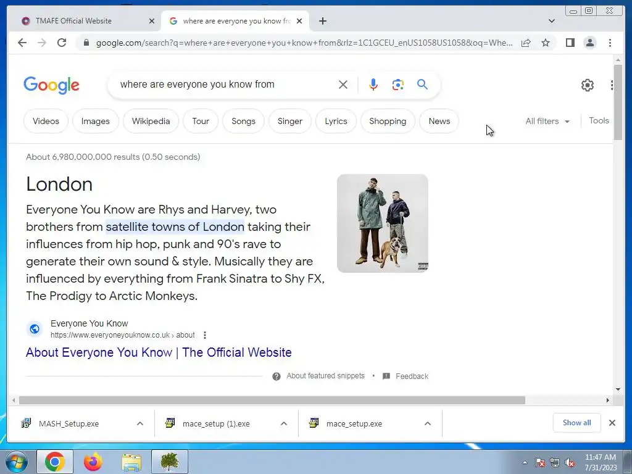Open the Windows Start menu
This screenshot has width=632, height=474.
16,462
